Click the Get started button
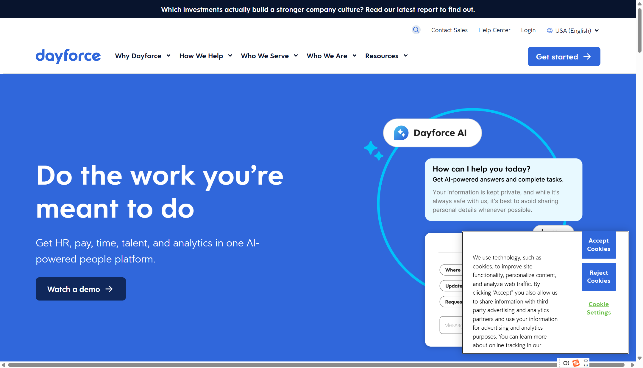This screenshot has height=368, width=643. click(564, 56)
